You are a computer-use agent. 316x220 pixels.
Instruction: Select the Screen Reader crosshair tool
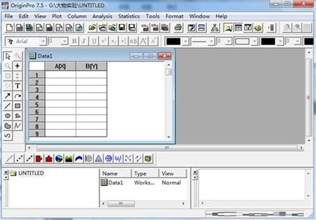point(17,66)
